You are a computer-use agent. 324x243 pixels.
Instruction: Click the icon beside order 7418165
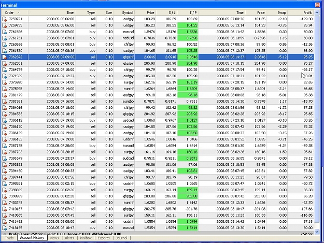pyautogui.click(x=5, y=228)
